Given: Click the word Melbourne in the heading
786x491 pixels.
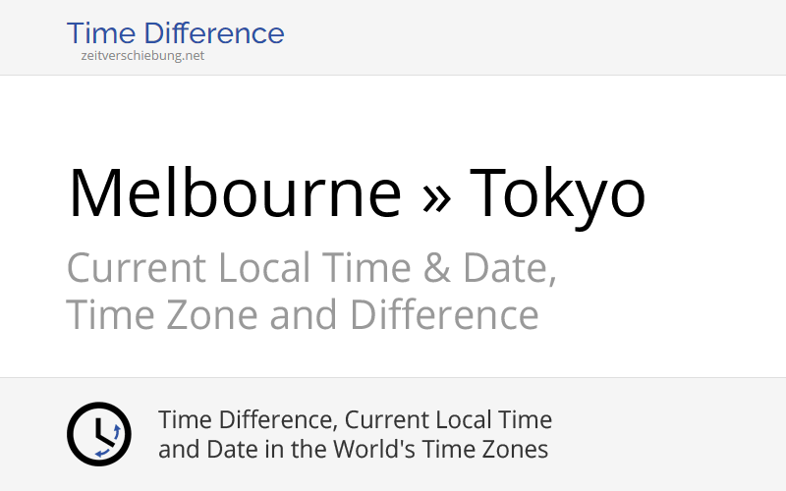Looking at the screenshot, I should 235,192.
